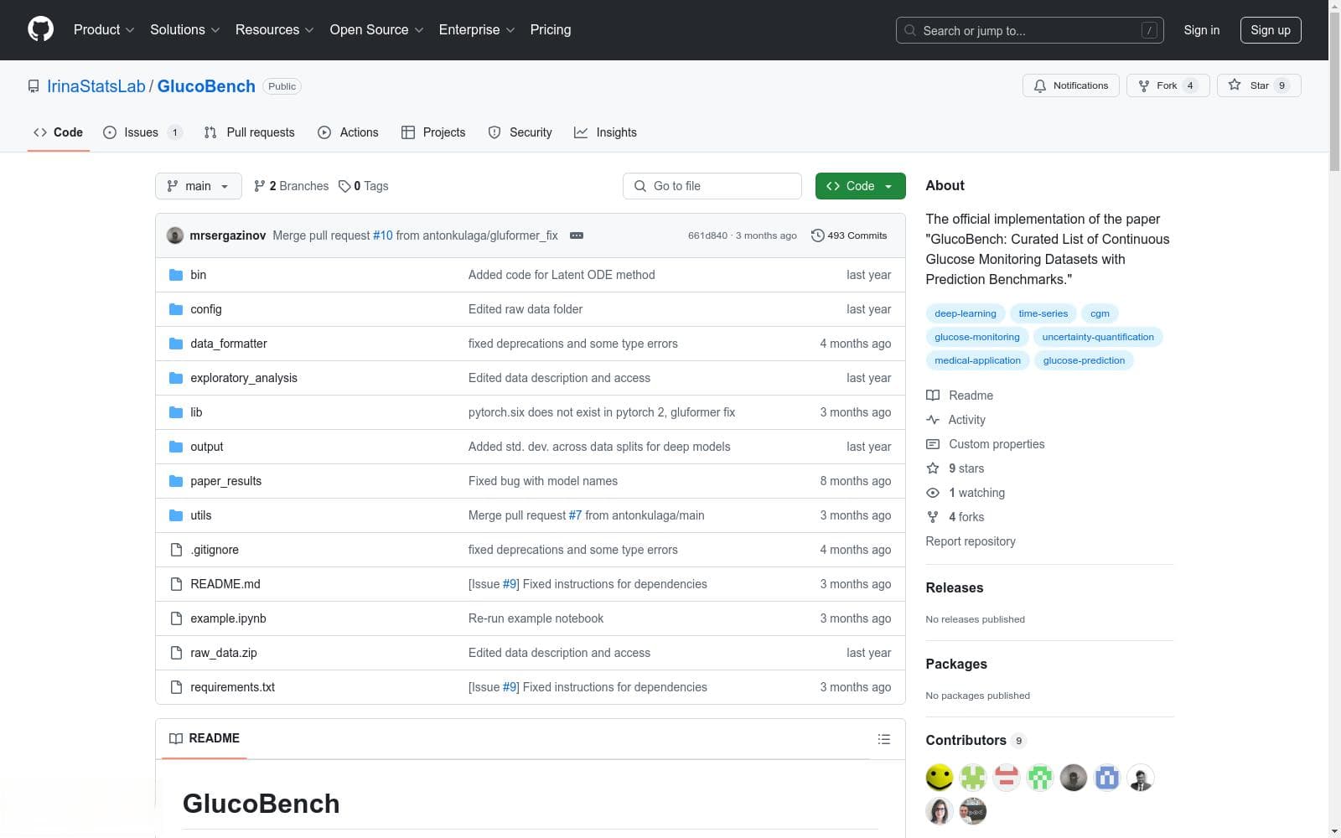The image size is (1341, 838).
Task: Open Custom properties in sidebar
Action: click(986, 444)
